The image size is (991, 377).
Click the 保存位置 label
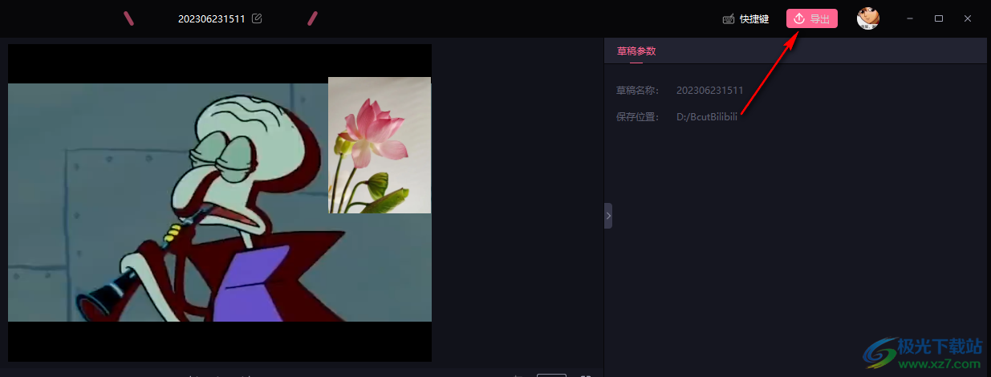pyautogui.click(x=637, y=116)
